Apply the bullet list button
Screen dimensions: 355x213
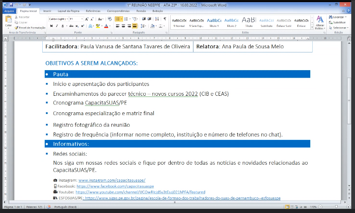tap(118, 19)
